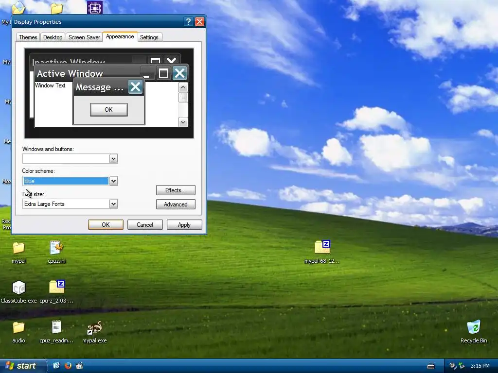Select the cpuz_readme text file icon
498x373 pixels.
56,327
